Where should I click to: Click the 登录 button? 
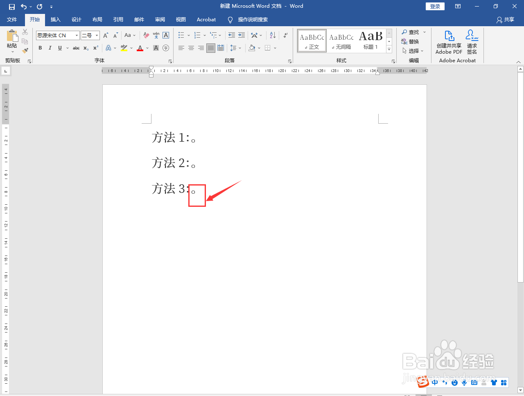coord(435,6)
